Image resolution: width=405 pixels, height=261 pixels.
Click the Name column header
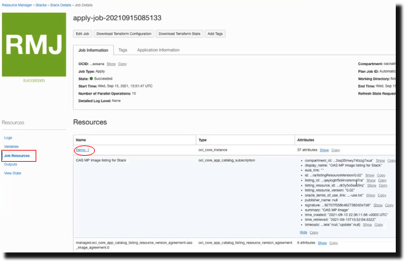pos(81,140)
